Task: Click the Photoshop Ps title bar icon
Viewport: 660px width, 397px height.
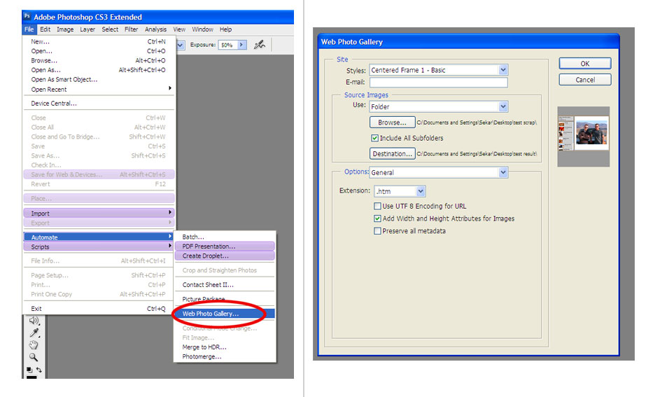Action: [27, 16]
